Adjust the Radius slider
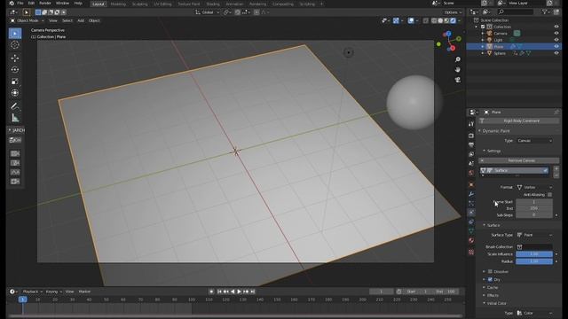Screen dimensions: 568x319 534,261
